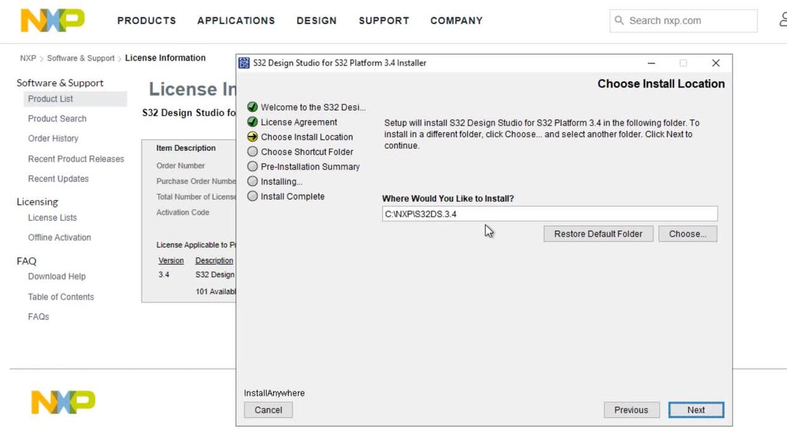Image resolution: width=787 pixels, height=431 pixels.
Task: Cancel the installation
Action: (x=268, y=410)
